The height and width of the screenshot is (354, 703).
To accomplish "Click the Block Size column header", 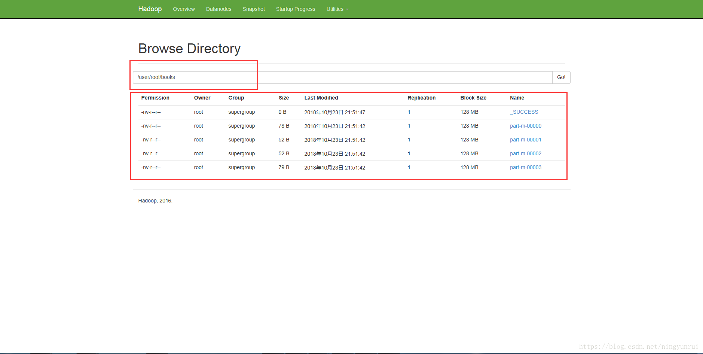I will [473, 98].
